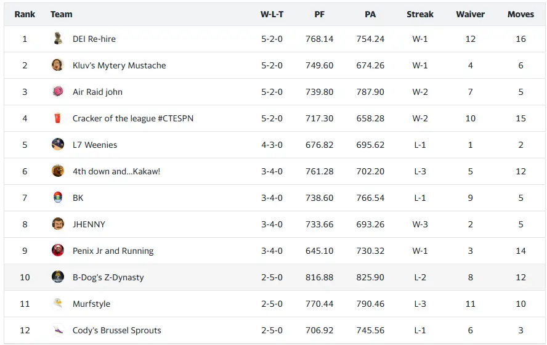The height and width of the screenshot is (345, 547).
Task: Open B-Dog's Z-Dynasty team name link
Action: pos(108,277)
